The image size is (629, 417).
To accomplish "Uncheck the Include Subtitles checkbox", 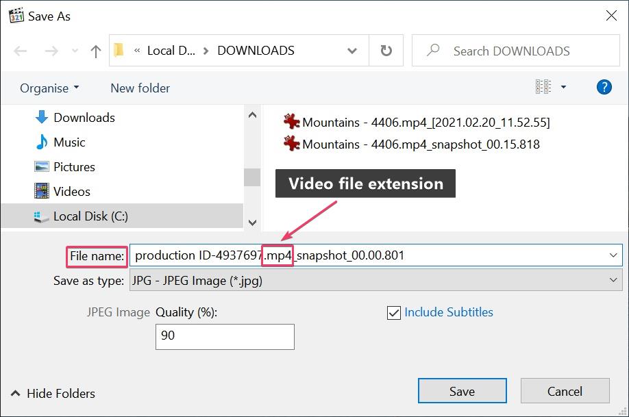I will (393, 312).
